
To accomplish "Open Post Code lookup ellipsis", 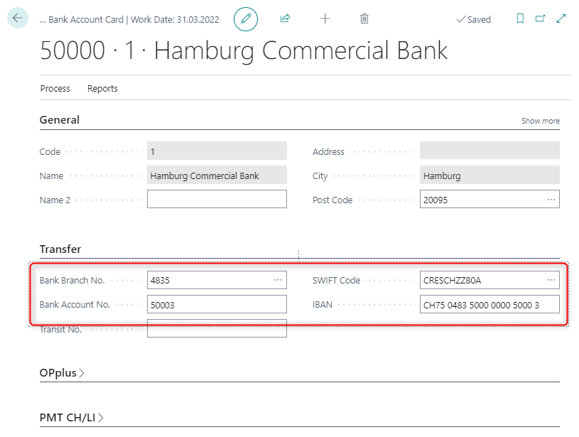I will [x=551, y=200].
